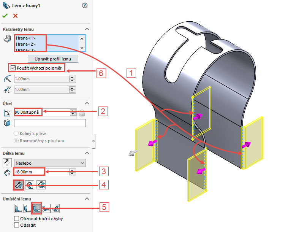This screenshot has height=232, width=285.
Task: Click the padlock icon beside the angle
Action: pyautogui.click(x=82, y=113)
